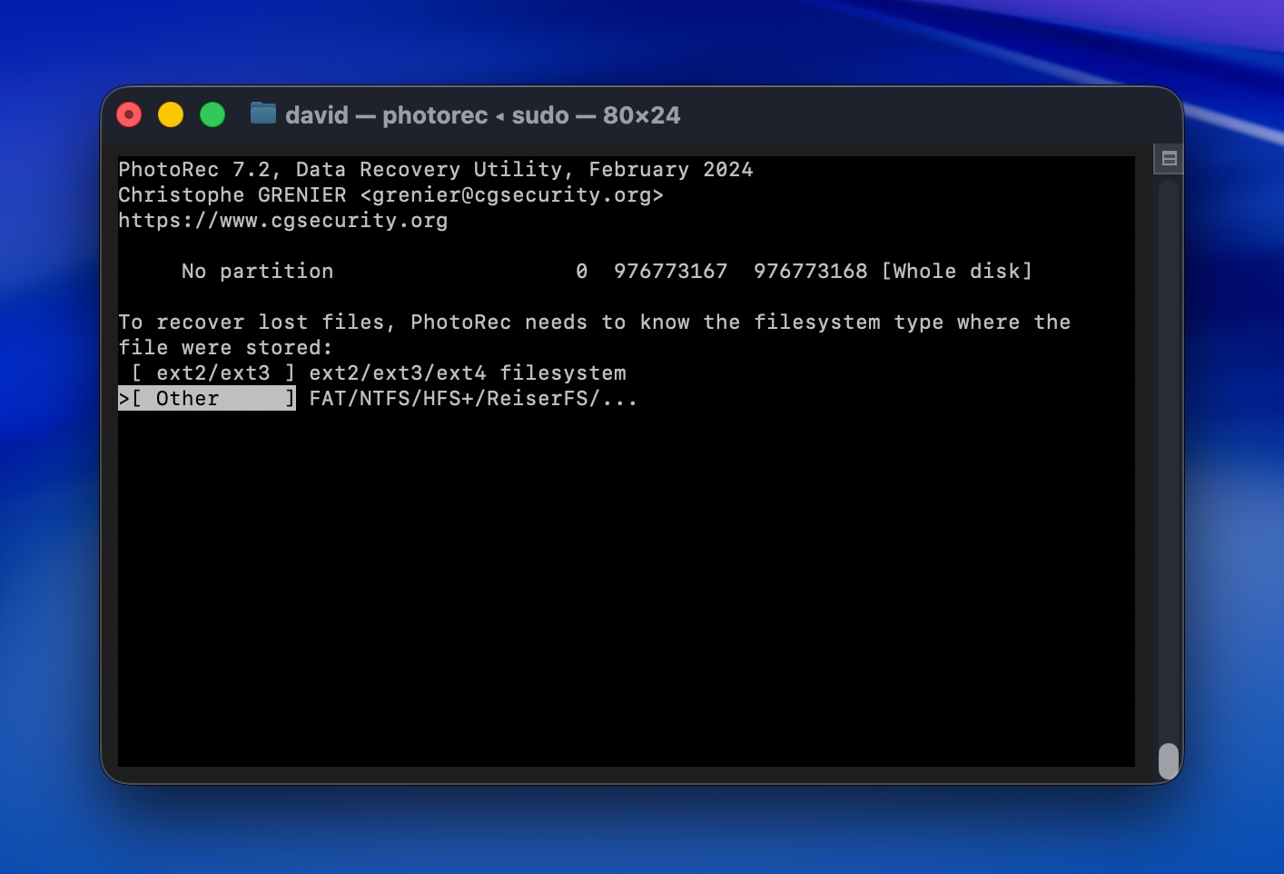Open the split pane icon at top right
The image size is (1284, 874).
pyautogui.click(x=1169, y=157)
